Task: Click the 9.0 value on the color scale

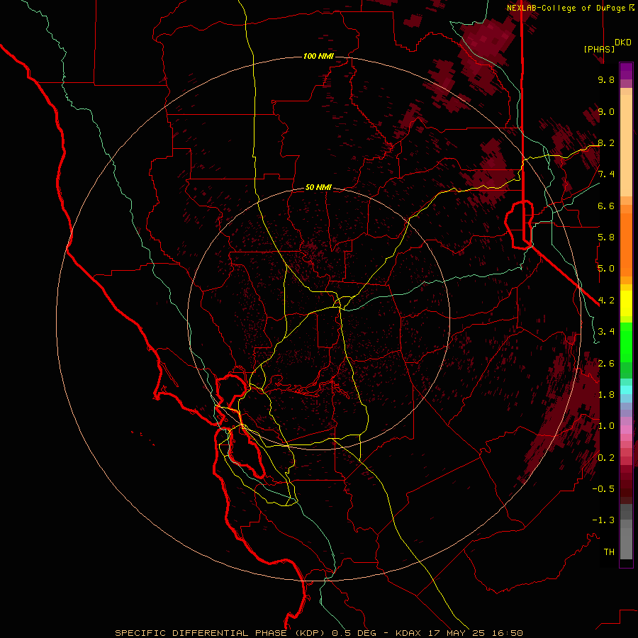Action: [x=606, y=111]
